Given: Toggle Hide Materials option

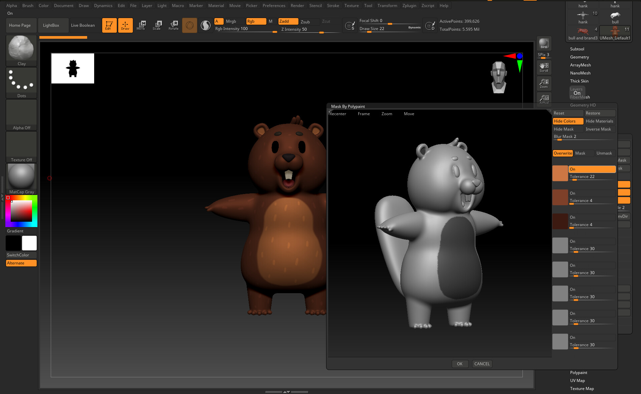Looking at the screenshot, I should click(x=600, y=121).
